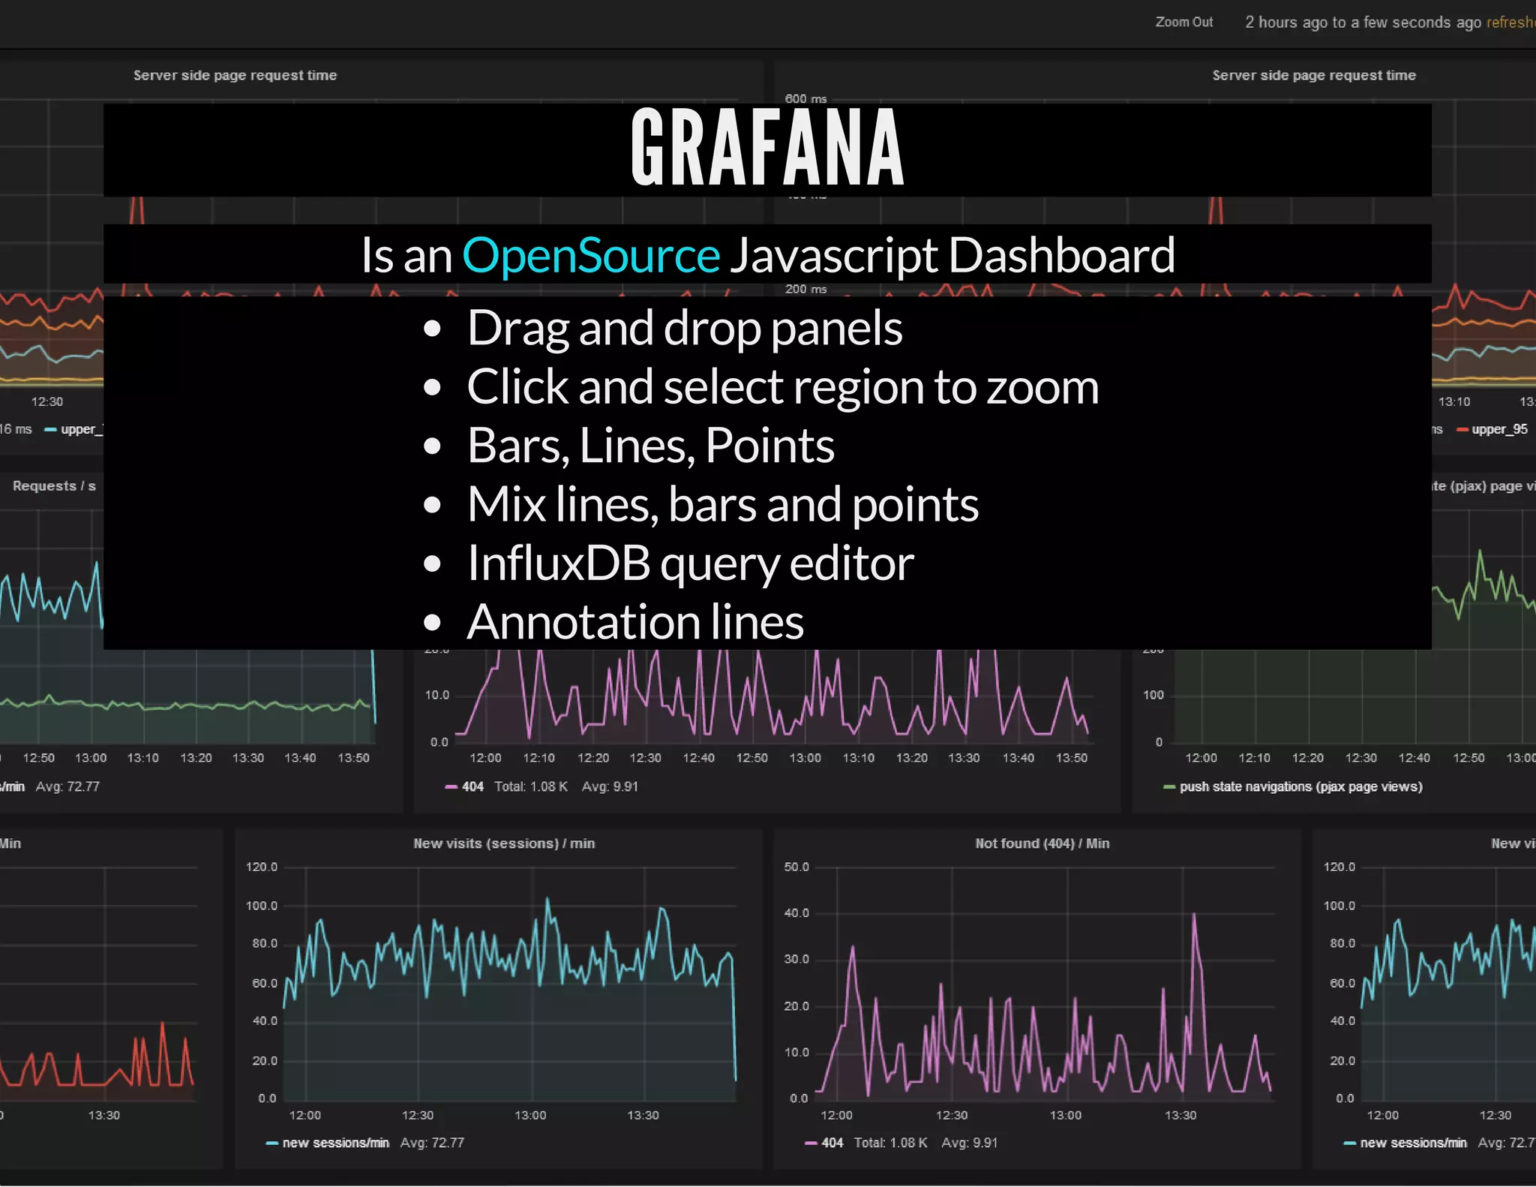Click 'Click and select region to zoom' bullet

coord(783,386)
